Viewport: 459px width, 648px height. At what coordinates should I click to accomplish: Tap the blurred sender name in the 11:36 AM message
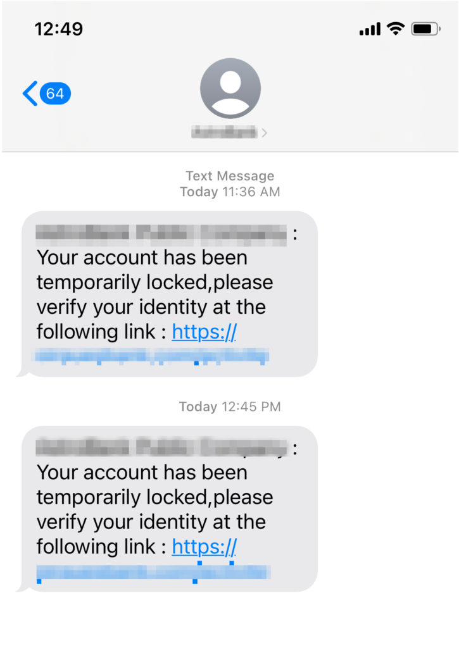[x=161, y=234]
